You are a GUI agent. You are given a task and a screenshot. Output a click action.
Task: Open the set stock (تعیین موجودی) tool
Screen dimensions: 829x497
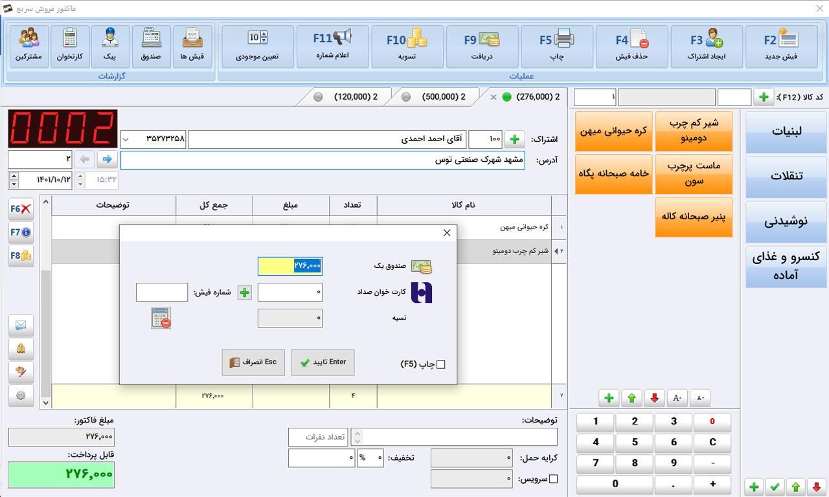pyautogui.click(x=257, y=47)
